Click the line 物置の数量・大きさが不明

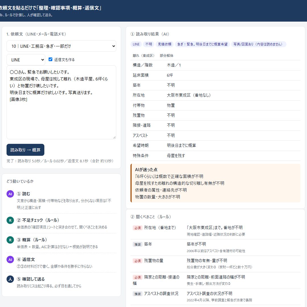click(157, 197)
